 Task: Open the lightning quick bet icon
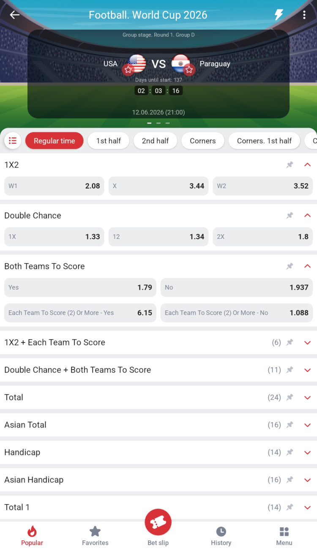click(279, 15)
